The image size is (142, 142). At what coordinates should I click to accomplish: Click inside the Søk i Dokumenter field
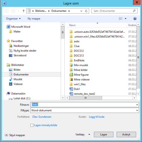point(113,11)
